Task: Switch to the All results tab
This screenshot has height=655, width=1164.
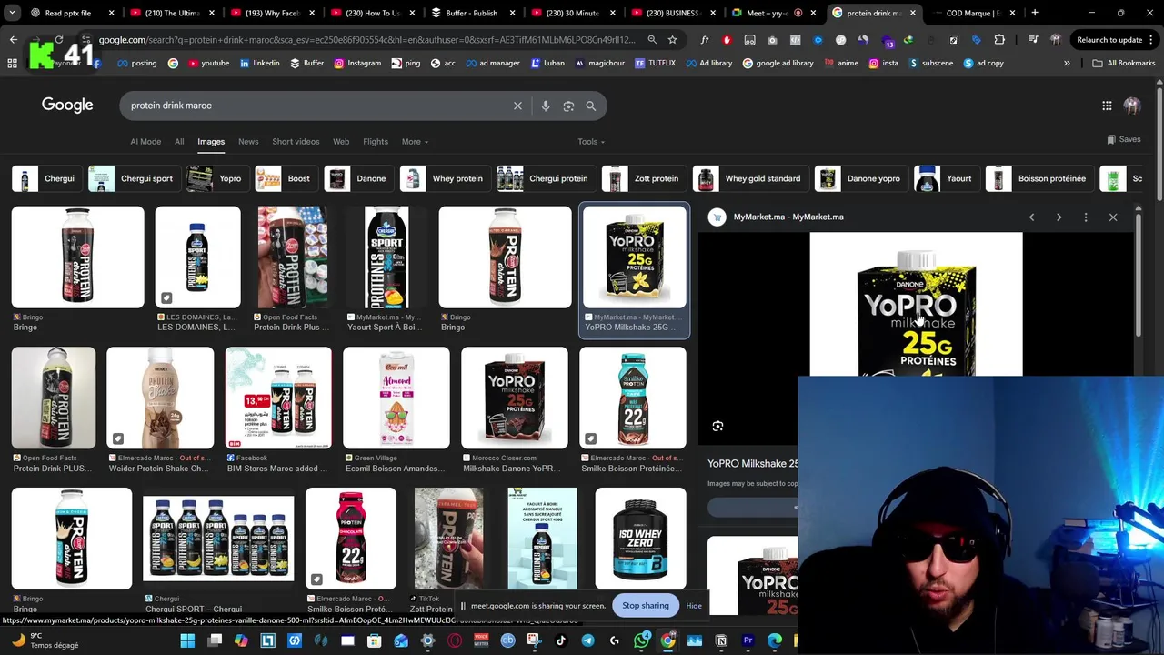Action: pyautogui.click(x=179, y=141)
